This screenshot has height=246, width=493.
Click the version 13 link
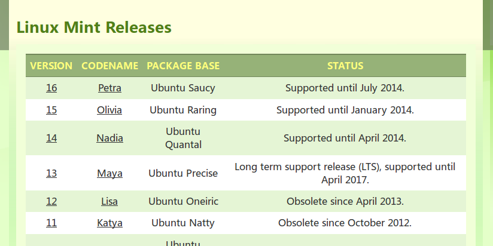[51, 173]
